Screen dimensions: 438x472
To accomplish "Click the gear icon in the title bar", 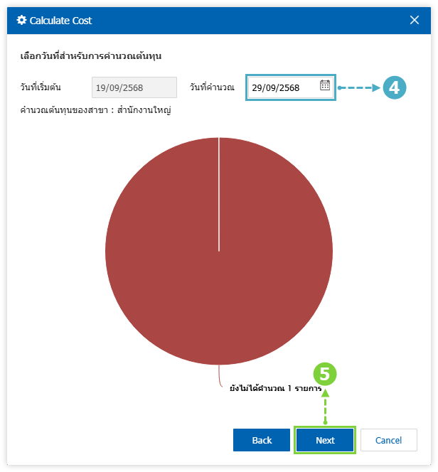I will click(x=21, y=21).
